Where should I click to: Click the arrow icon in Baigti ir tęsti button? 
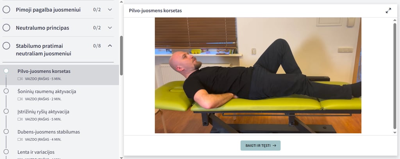pyautogui.click(x=274, y=145)
